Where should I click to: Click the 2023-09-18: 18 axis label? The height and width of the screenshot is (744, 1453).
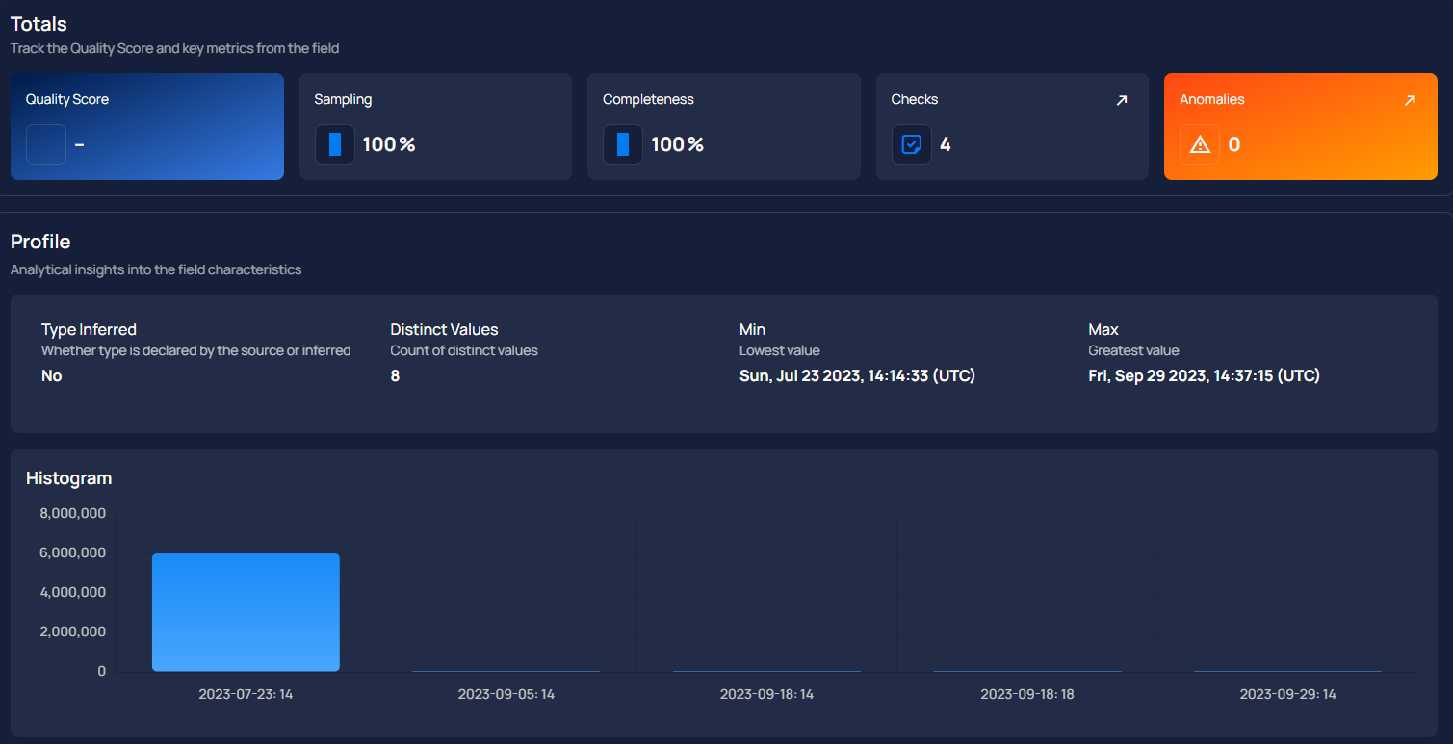[x=1027, y=694]
